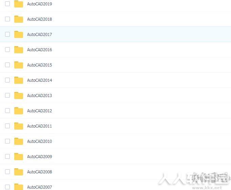The width and height of the screenshot is (231, 190).
Task: Click the folder icon of AutoCAD2016
Action: pyautogui.click(x=19, y=50)
